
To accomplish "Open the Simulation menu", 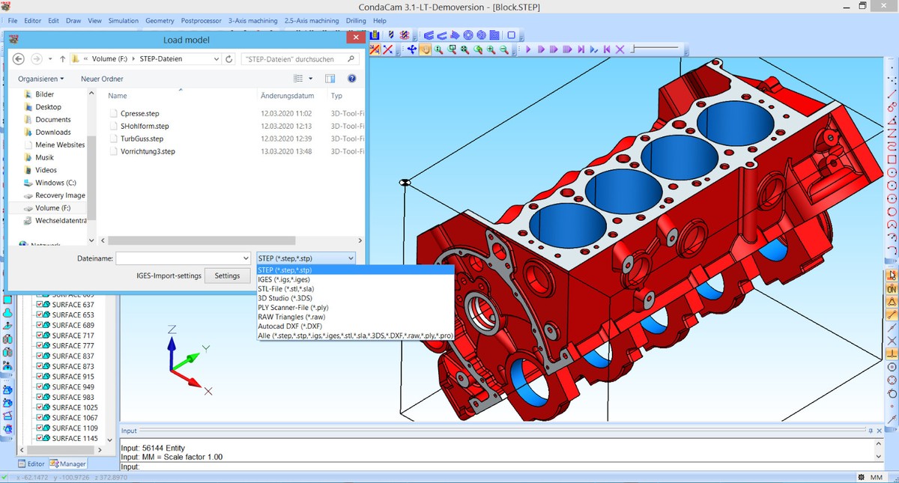I will click(x=123, y=20).
